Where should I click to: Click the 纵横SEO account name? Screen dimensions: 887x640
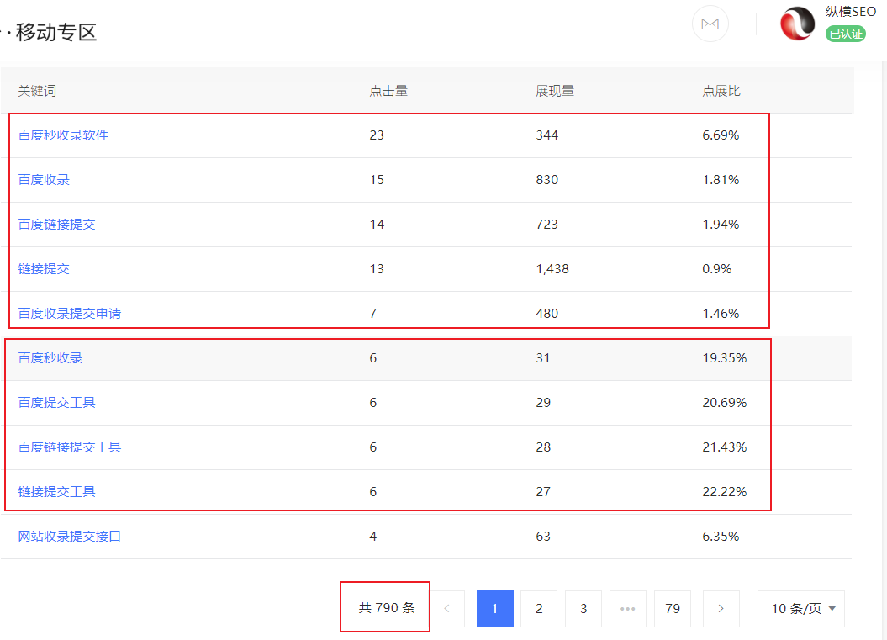(851, 12)
